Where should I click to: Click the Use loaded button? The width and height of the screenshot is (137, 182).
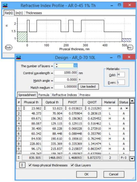pyautogui.click(x=88, y=87)
